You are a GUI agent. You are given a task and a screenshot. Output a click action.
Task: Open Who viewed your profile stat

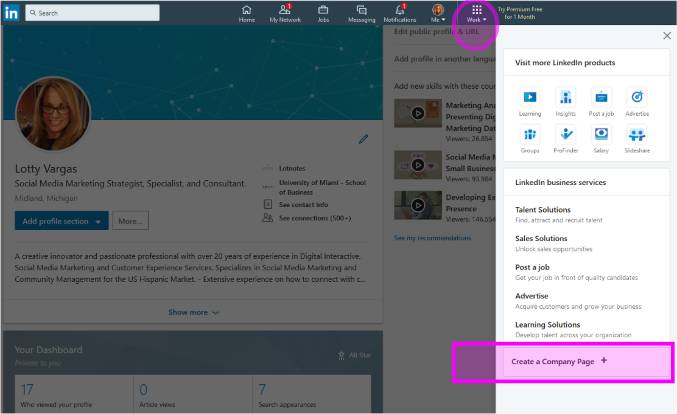pyautogui.click(x=74, y=395)
